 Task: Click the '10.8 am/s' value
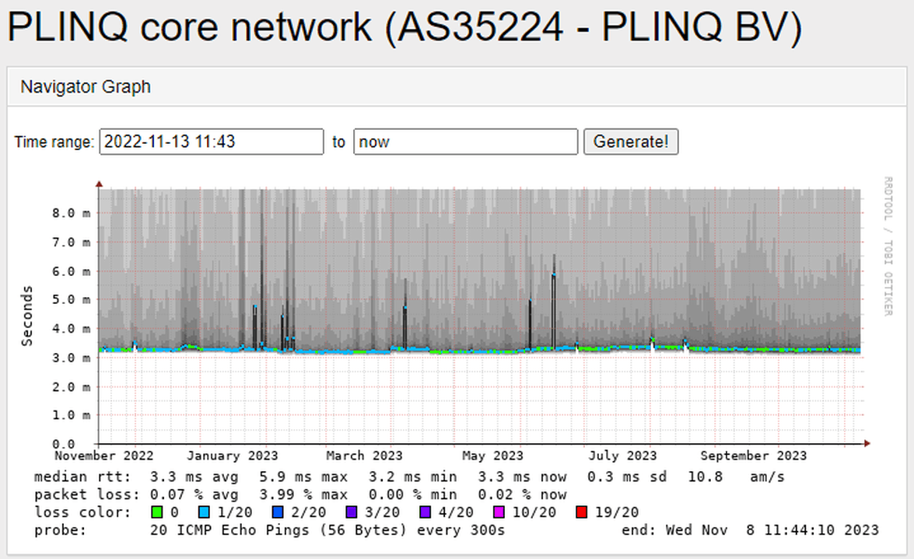tap(736, 477)
